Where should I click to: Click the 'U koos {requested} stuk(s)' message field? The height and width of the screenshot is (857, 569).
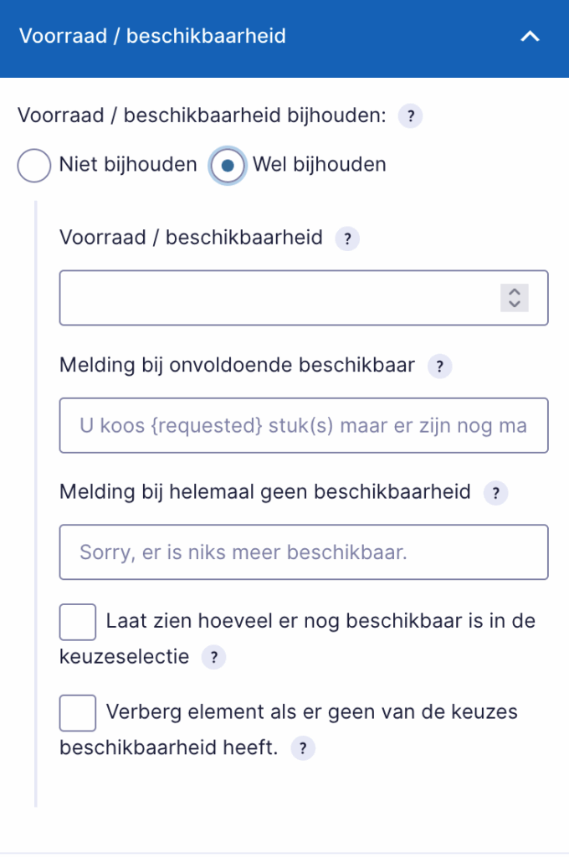[304, 425]
